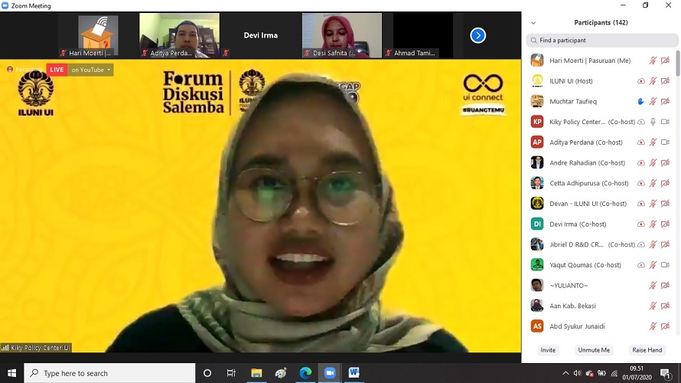Collapse the Participants panel using the top chevron
The height and width of the screenshot is (383, 681).
tap(533, 23)
